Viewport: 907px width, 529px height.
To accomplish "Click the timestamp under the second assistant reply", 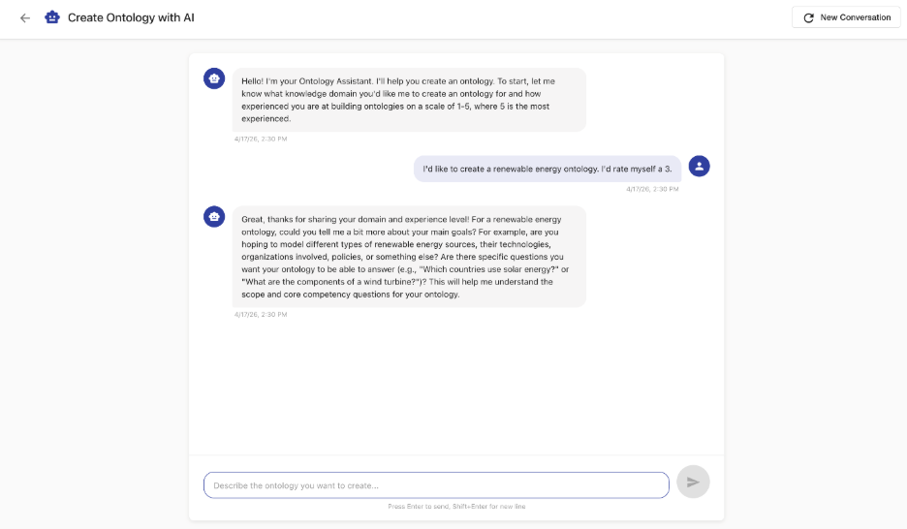I will click(x=261, y=314).
